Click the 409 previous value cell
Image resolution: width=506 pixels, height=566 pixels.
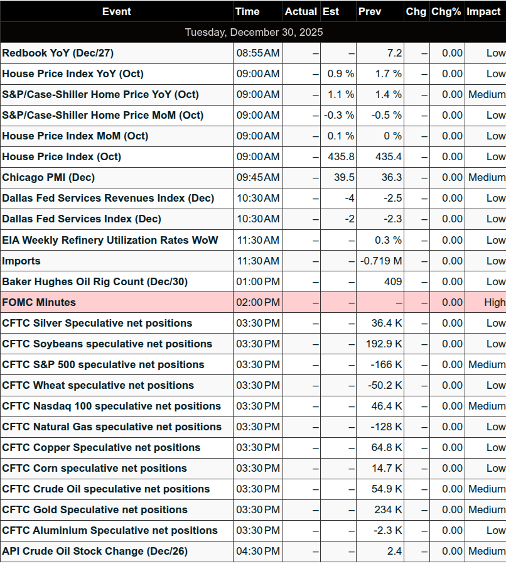(393, 281)
